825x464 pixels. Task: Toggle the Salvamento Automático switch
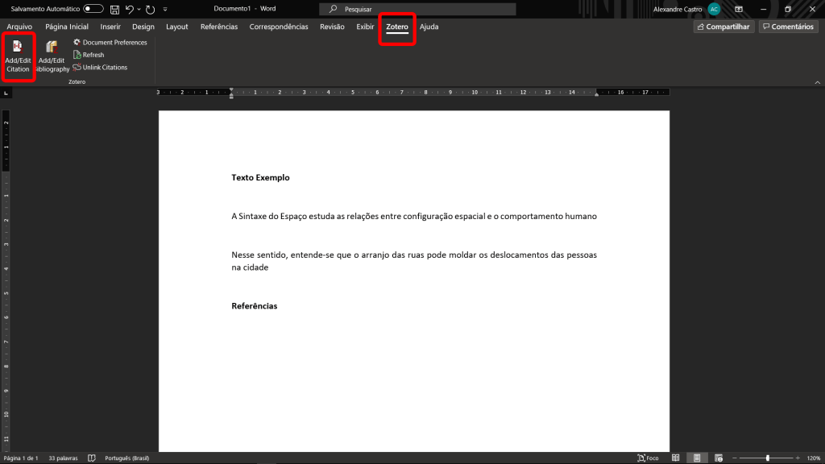click(x=93, y=9)
